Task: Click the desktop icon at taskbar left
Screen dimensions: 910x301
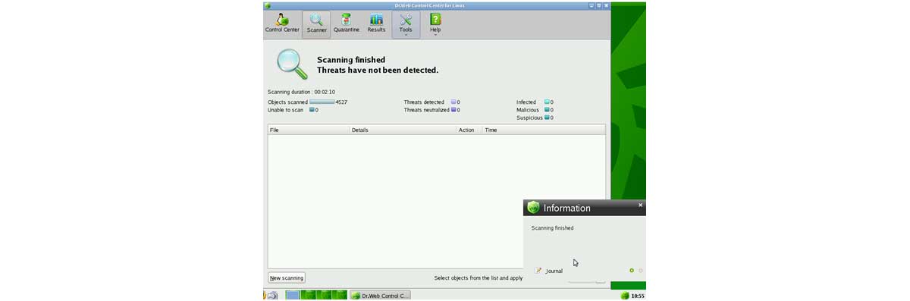Action: tap(271, 296)
